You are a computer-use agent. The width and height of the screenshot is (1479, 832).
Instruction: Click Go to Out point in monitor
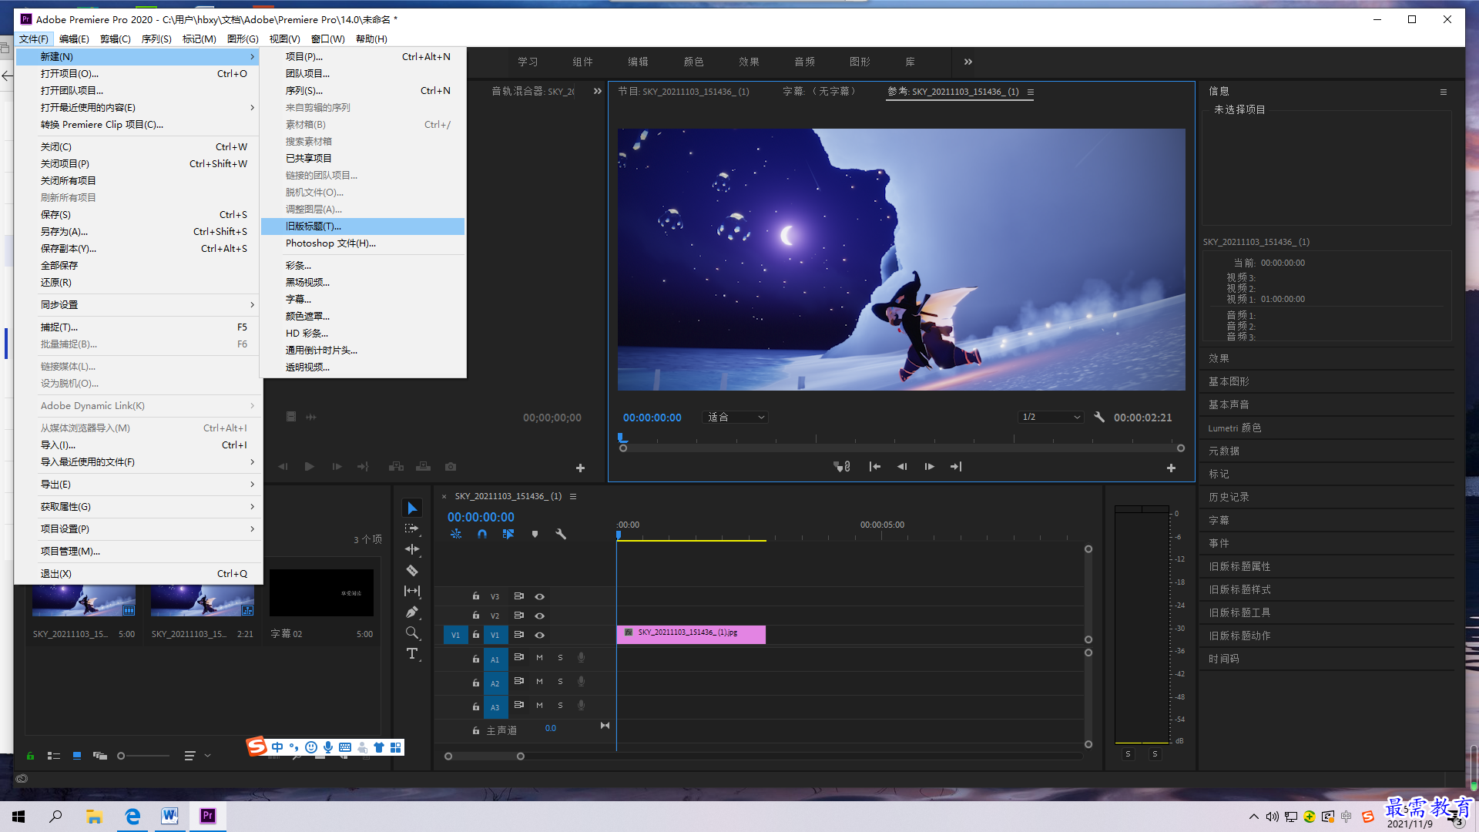[956, 467]
